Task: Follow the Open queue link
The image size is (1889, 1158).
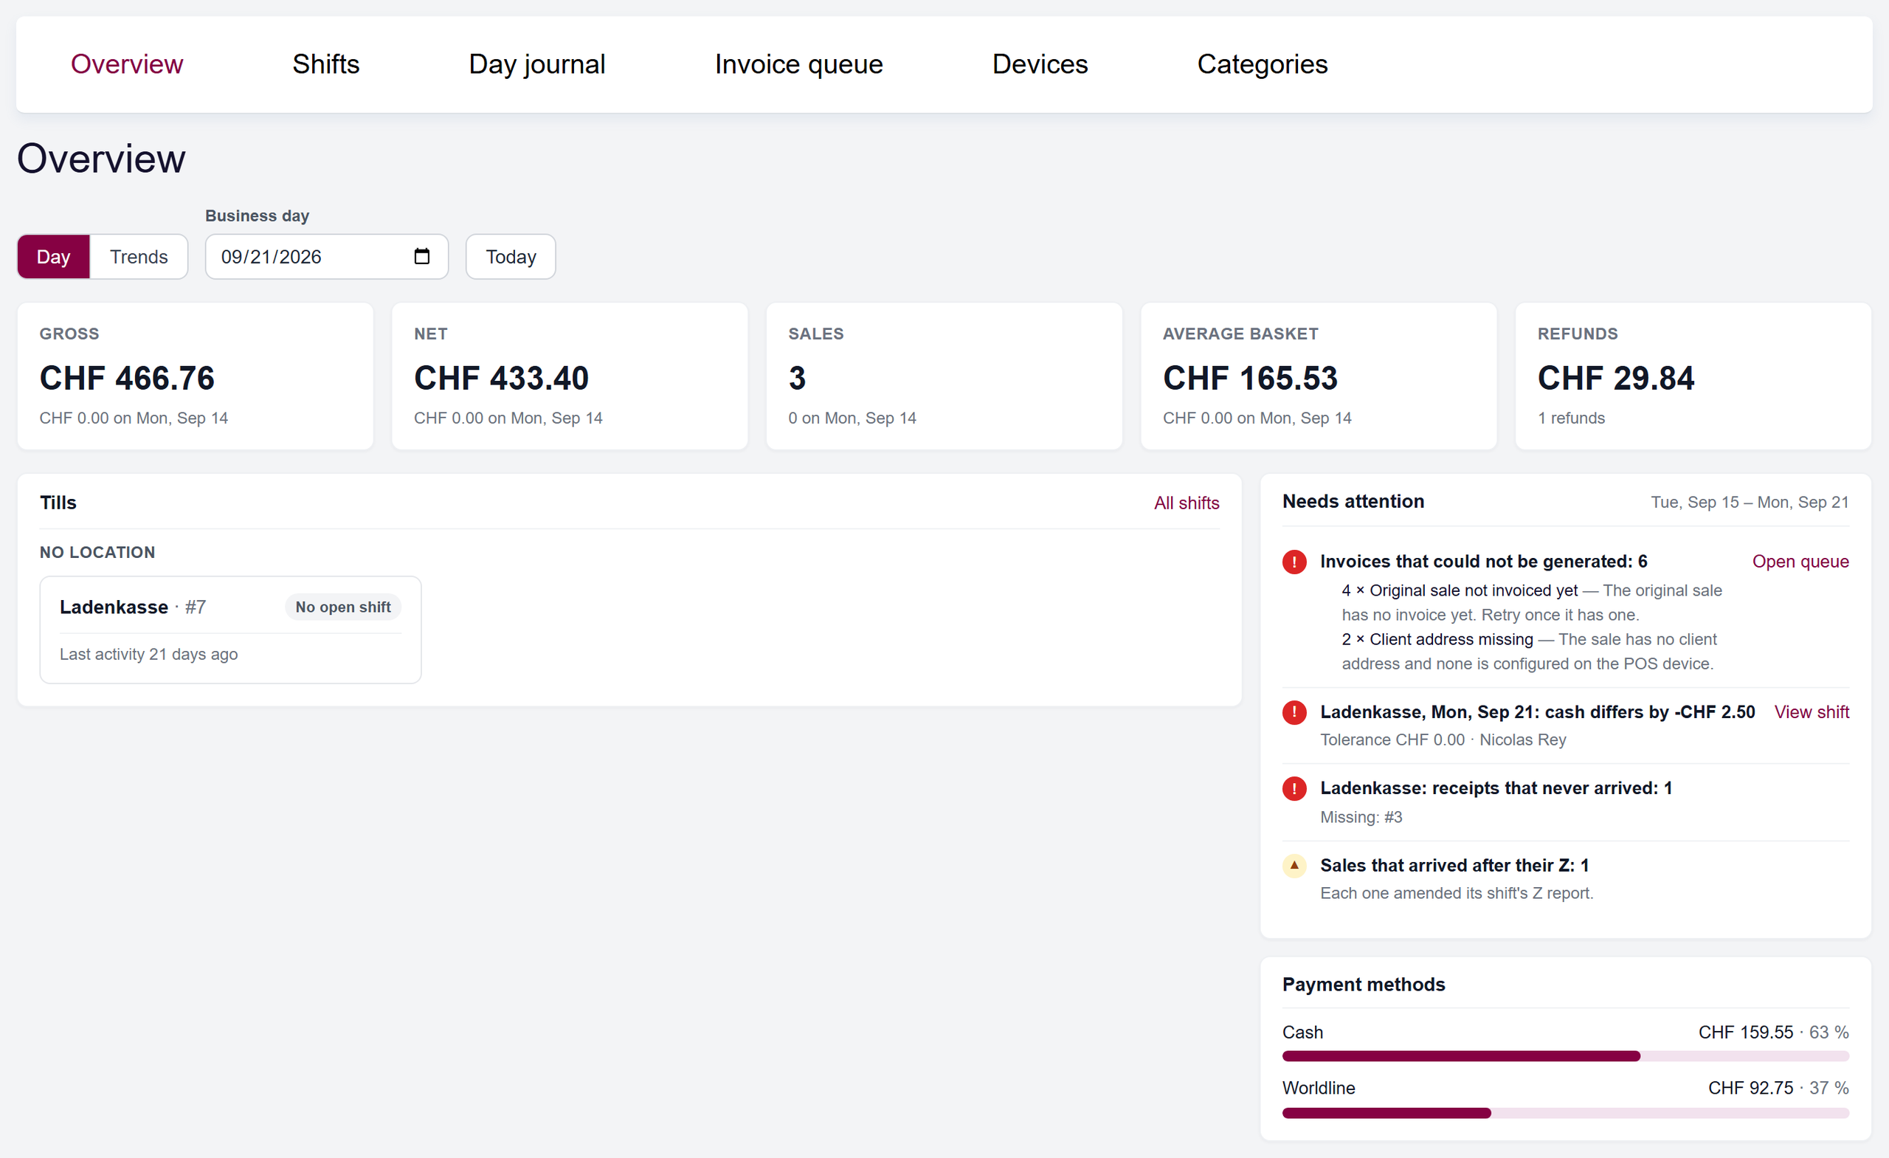Action: (1800, 562)
